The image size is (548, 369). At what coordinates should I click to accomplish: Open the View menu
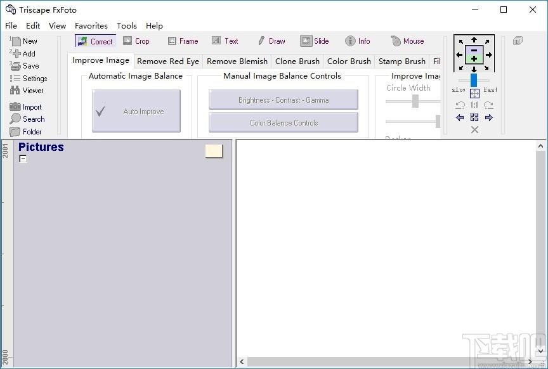pyautogui.click(x=57, y=26)
